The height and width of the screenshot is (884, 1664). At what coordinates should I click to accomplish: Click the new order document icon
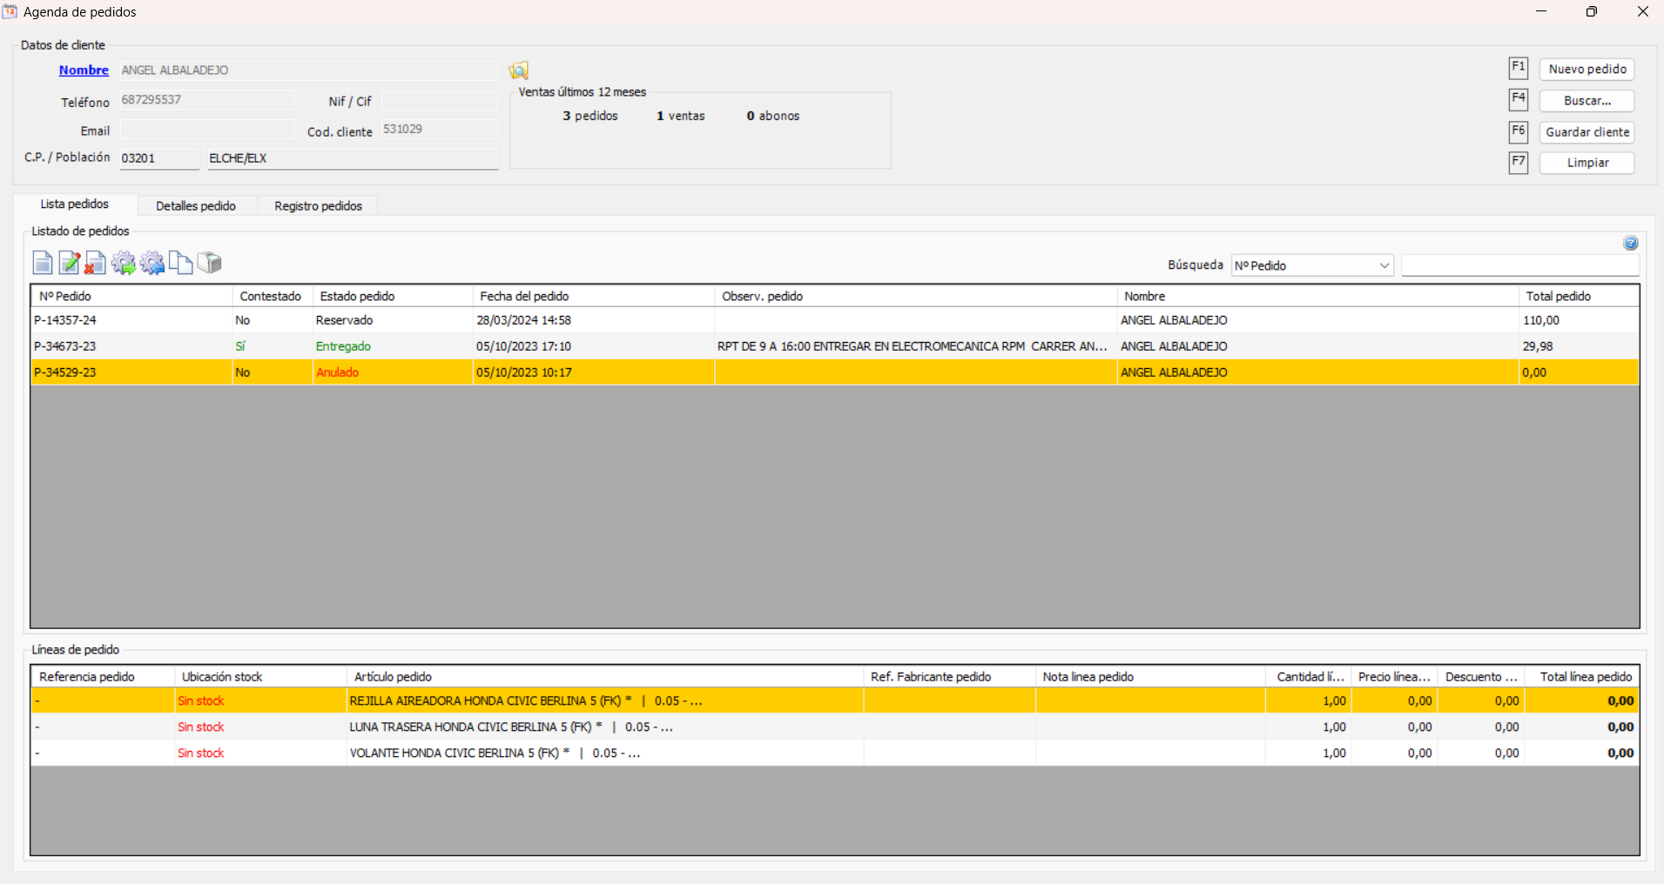pyautogui.click(x=42, y=263)
